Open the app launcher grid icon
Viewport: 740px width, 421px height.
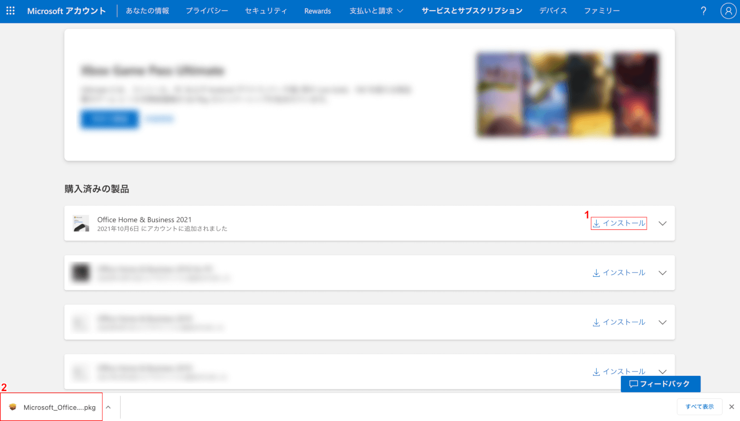click(x=11, y=11)
